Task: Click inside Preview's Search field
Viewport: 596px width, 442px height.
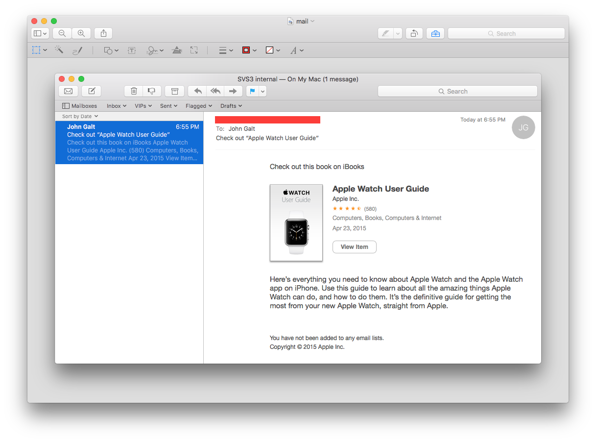Action: click(x=506, y=33)
